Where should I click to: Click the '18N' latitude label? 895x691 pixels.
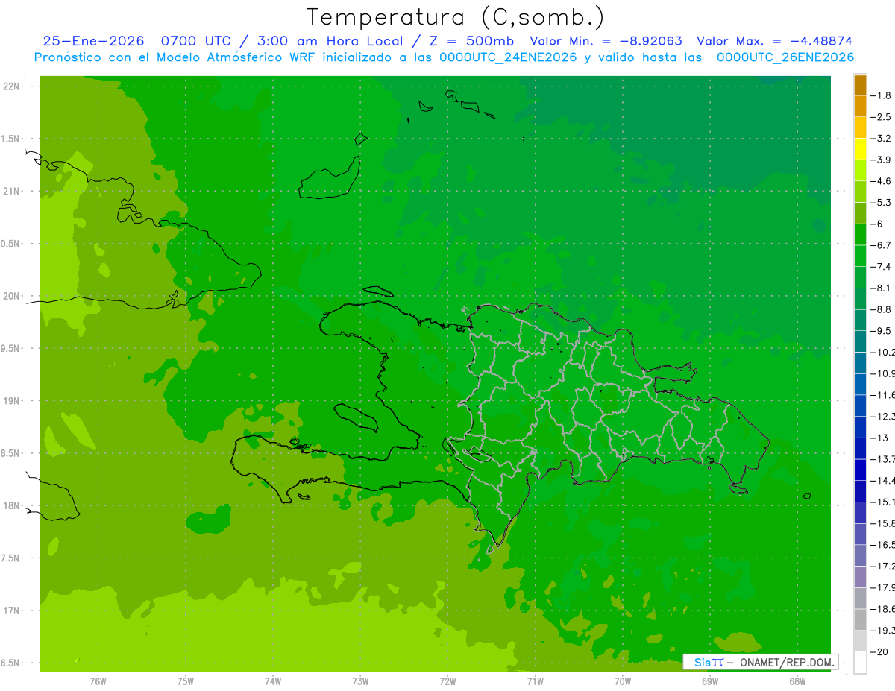(11, 506)
